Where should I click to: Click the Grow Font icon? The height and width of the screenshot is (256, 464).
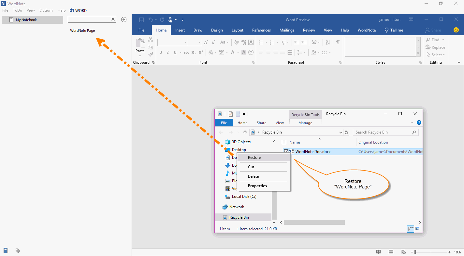tap(206, 42)
